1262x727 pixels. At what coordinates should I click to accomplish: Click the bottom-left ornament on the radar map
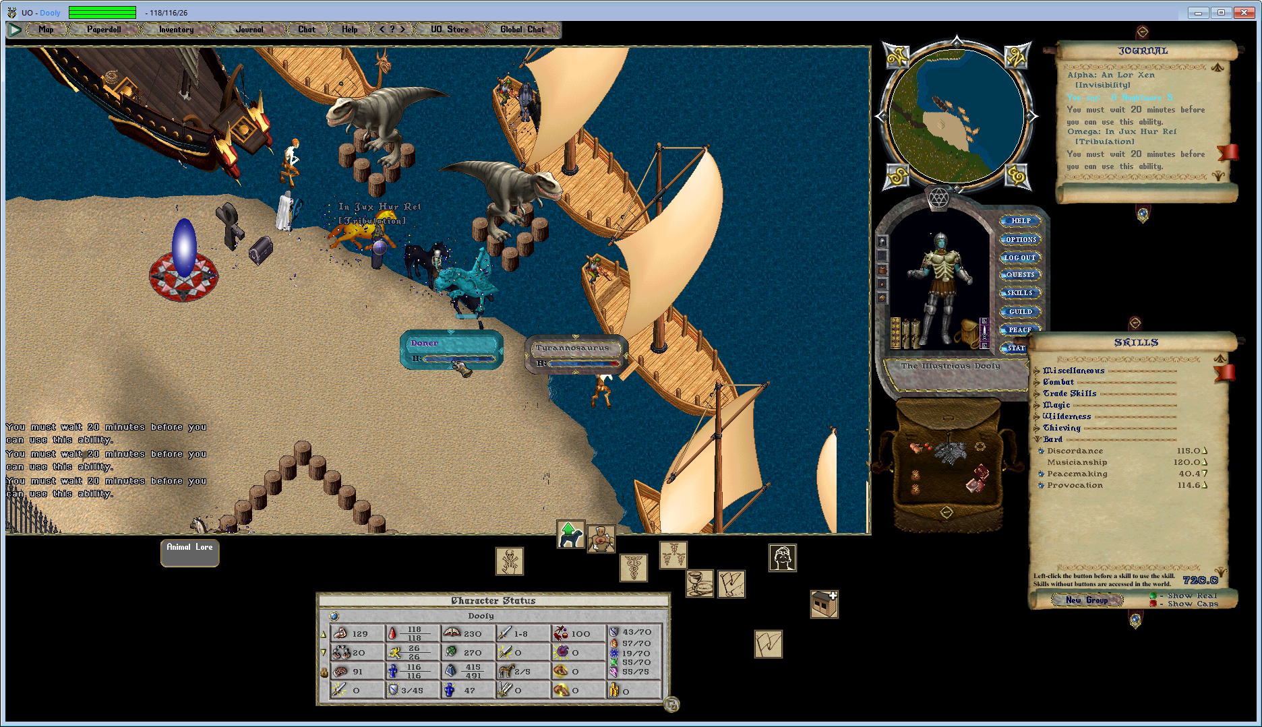(x=897, y=176)
